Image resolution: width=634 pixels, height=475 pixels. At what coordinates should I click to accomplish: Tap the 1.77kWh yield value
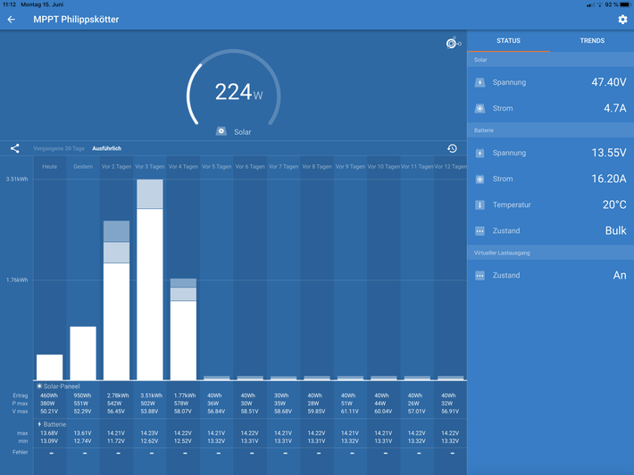(185, 396)
